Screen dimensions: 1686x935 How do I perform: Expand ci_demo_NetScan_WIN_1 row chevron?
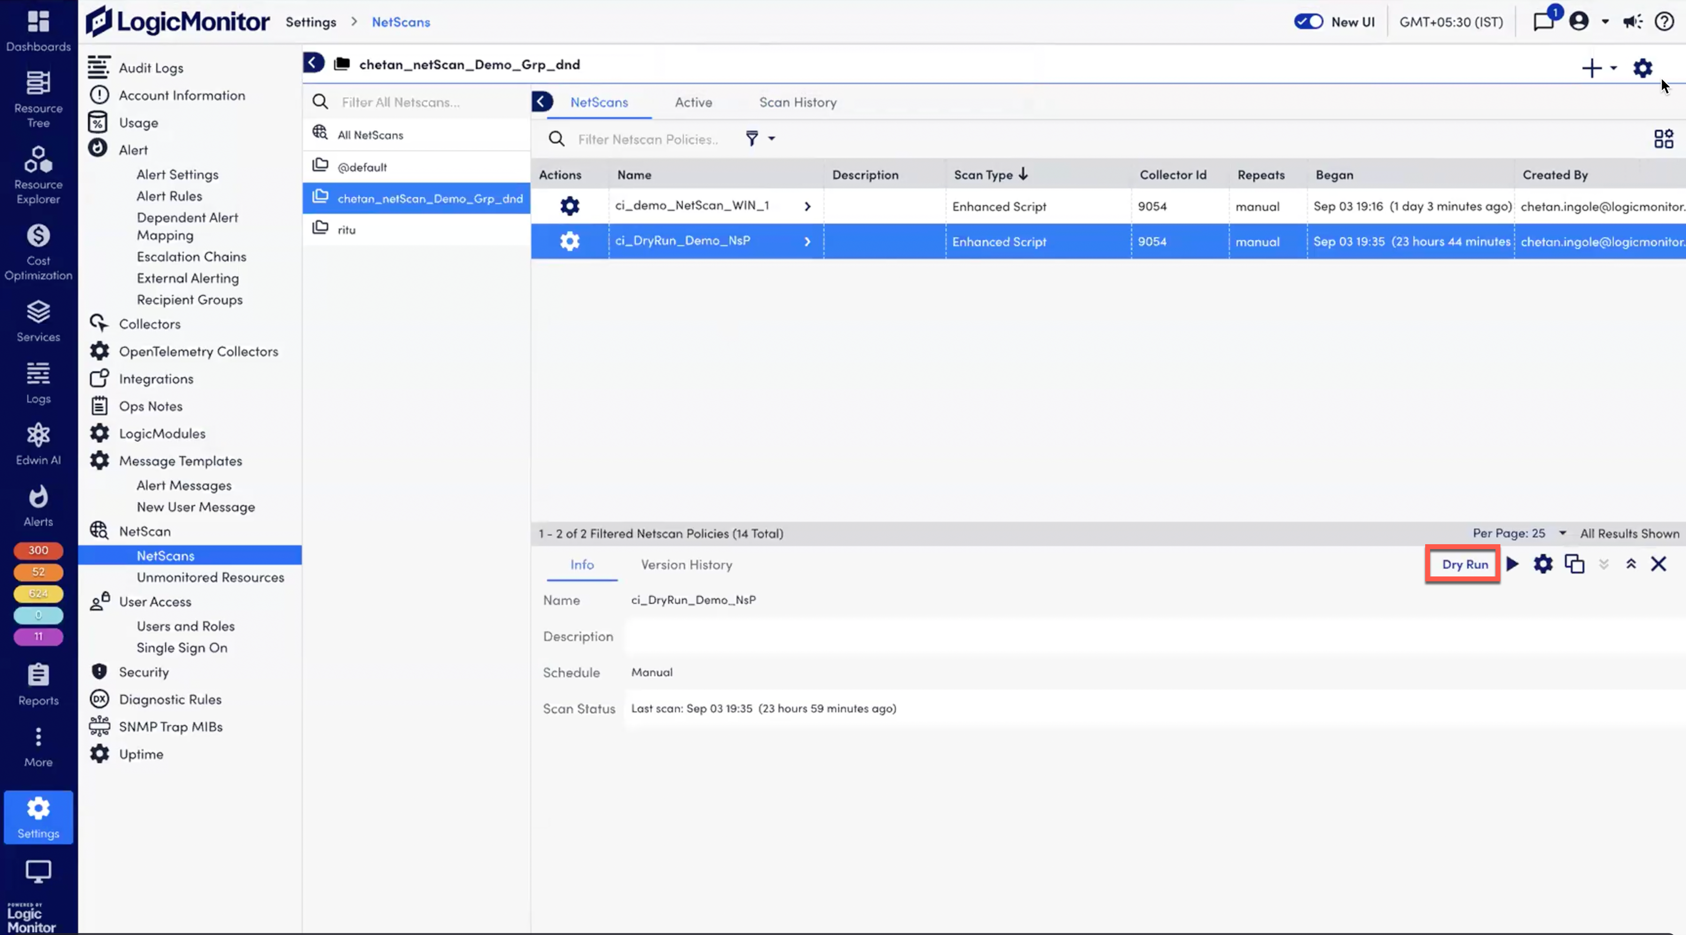click(807, 206)
